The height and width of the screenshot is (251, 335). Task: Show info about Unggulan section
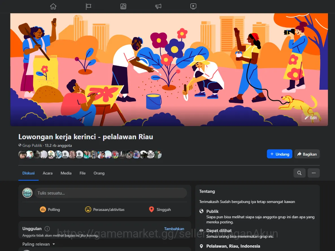pos(47,229)
